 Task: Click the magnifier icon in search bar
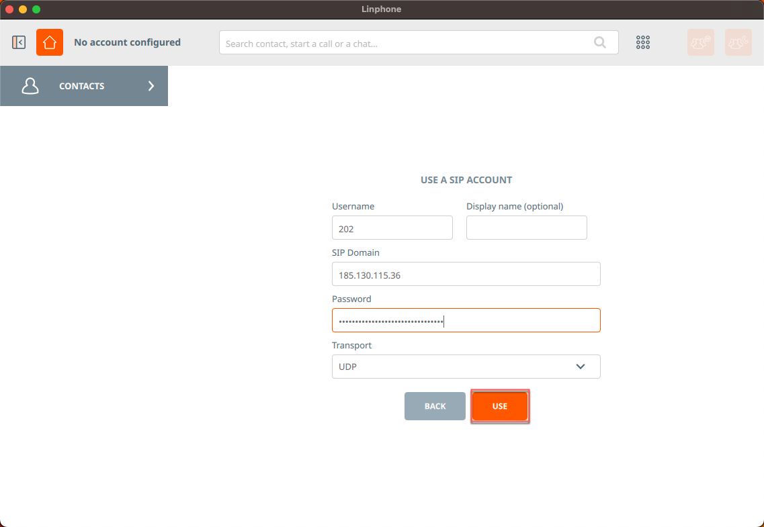click(x=599, y=43)
